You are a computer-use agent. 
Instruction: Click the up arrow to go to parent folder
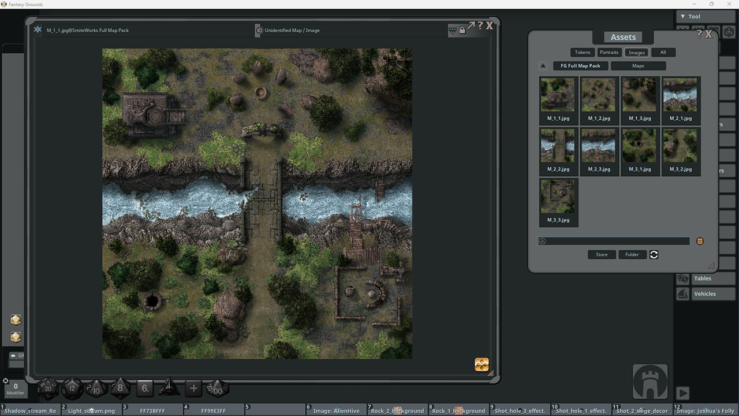click(x=543, y=65)
